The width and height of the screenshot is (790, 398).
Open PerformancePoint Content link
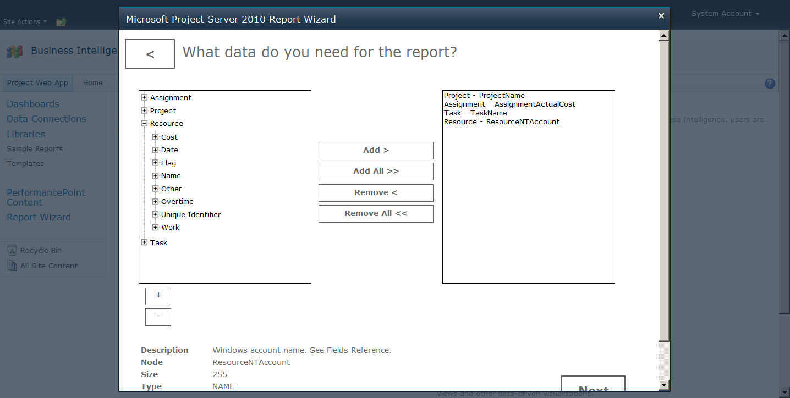click(46, 197)
